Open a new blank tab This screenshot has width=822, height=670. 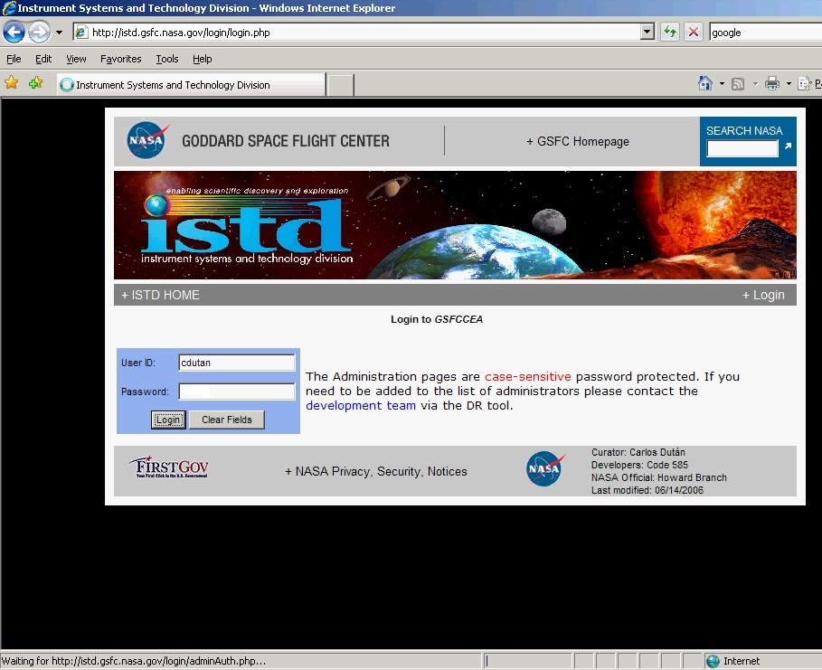pos(341,86)
